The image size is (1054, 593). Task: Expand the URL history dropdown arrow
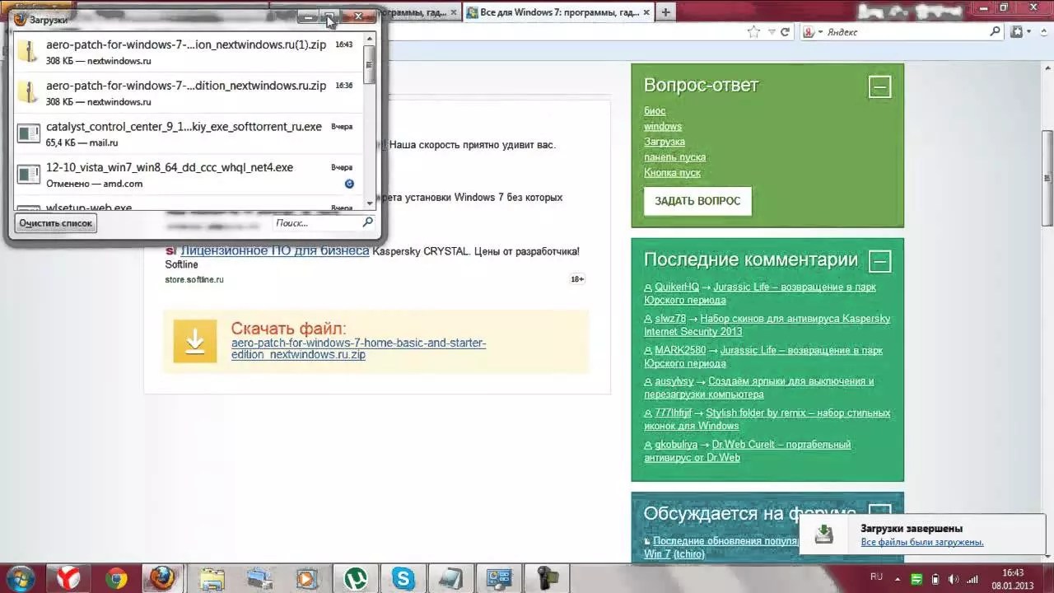tap(771, 32)
